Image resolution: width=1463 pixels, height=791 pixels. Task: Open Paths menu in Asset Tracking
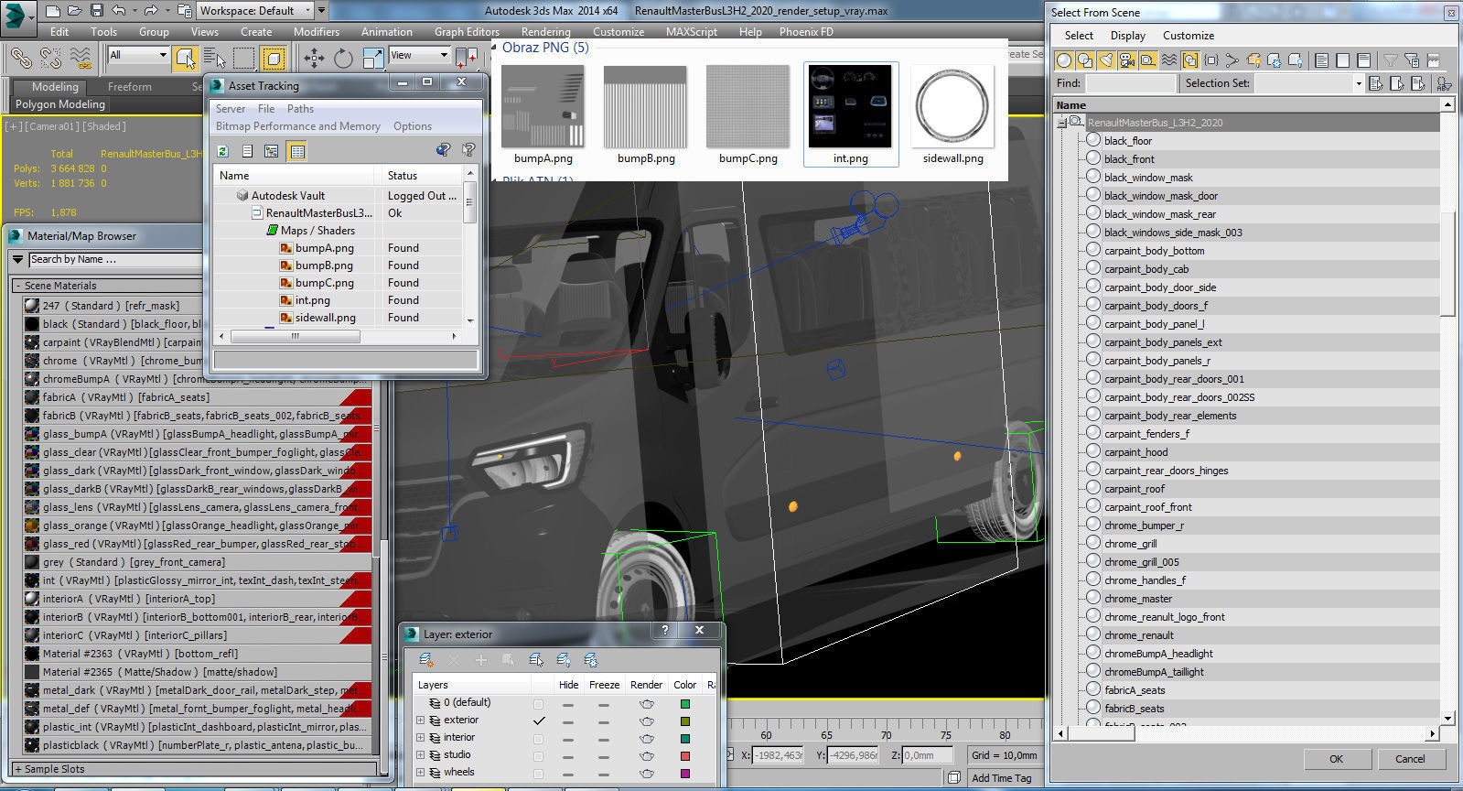tap(300, 108)
